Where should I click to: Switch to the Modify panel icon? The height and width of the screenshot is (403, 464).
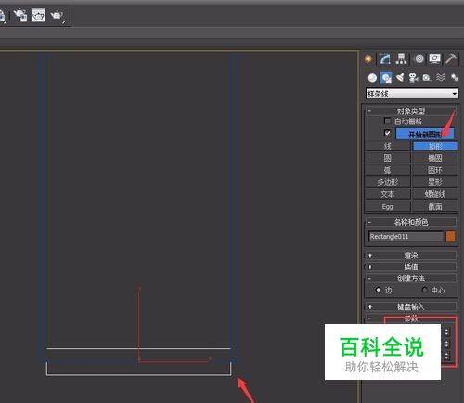[x=385, y=58]
